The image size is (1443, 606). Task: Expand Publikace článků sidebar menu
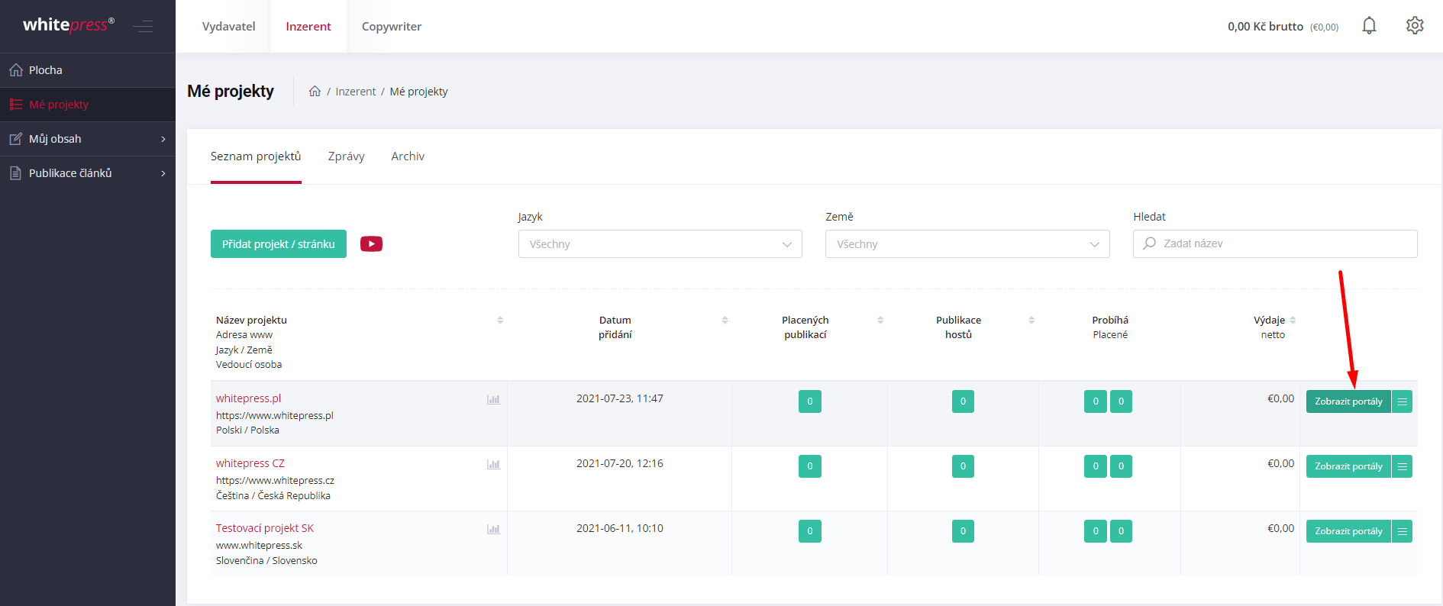click(x=88, y=173)
